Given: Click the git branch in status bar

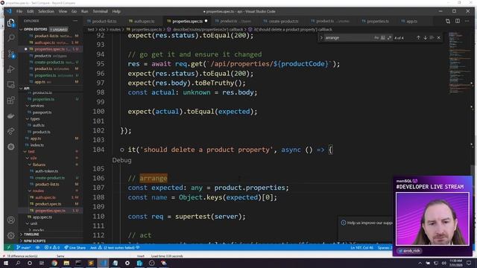Looking at the screenshot, I should pos(23,247).
